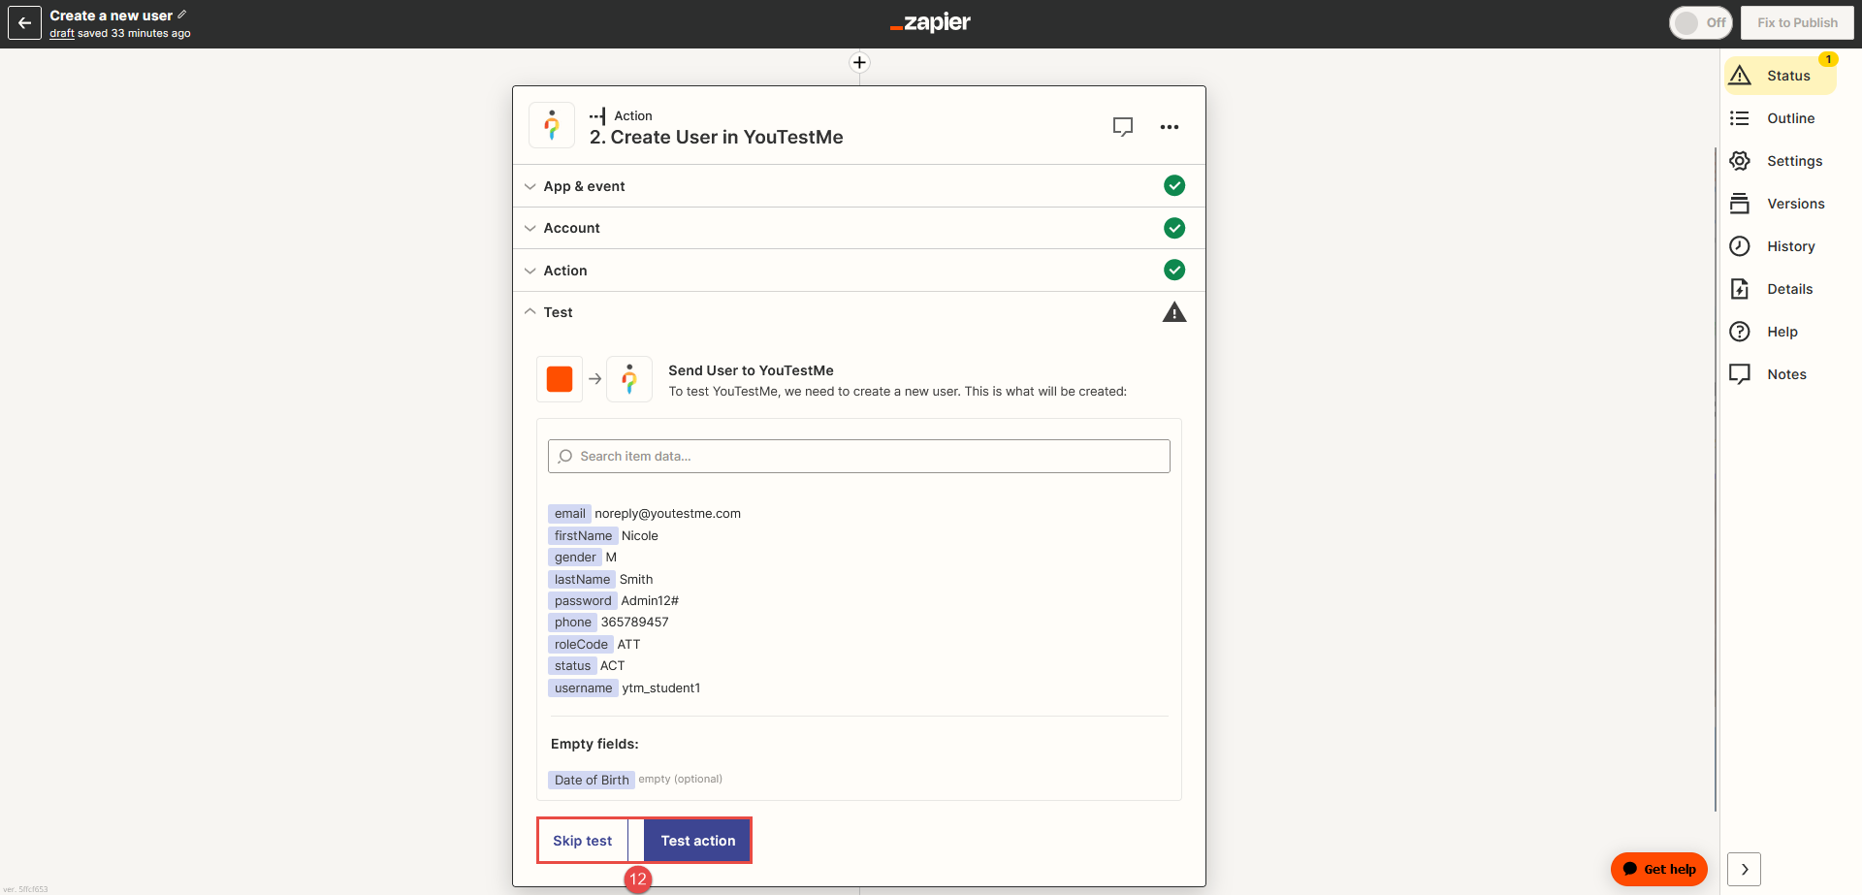Select the firstName field tag
This screenshot has width=1862, height=895.
pyautogui.click(x=583, y=535)
